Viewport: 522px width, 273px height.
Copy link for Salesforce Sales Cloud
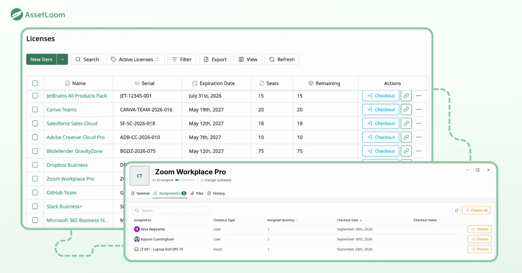(406, 123)
